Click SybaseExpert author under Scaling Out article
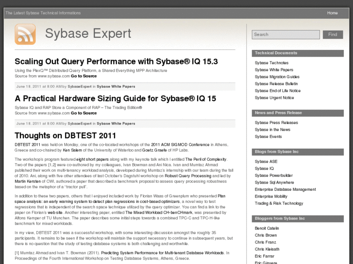Screen dimensions: 353x264 tap(80, 87)
